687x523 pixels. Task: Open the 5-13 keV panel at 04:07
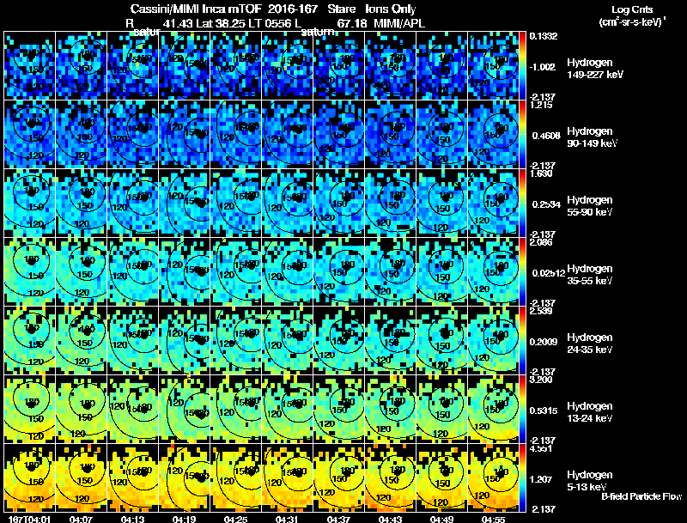pyautogui.click(x=82, y=478)
